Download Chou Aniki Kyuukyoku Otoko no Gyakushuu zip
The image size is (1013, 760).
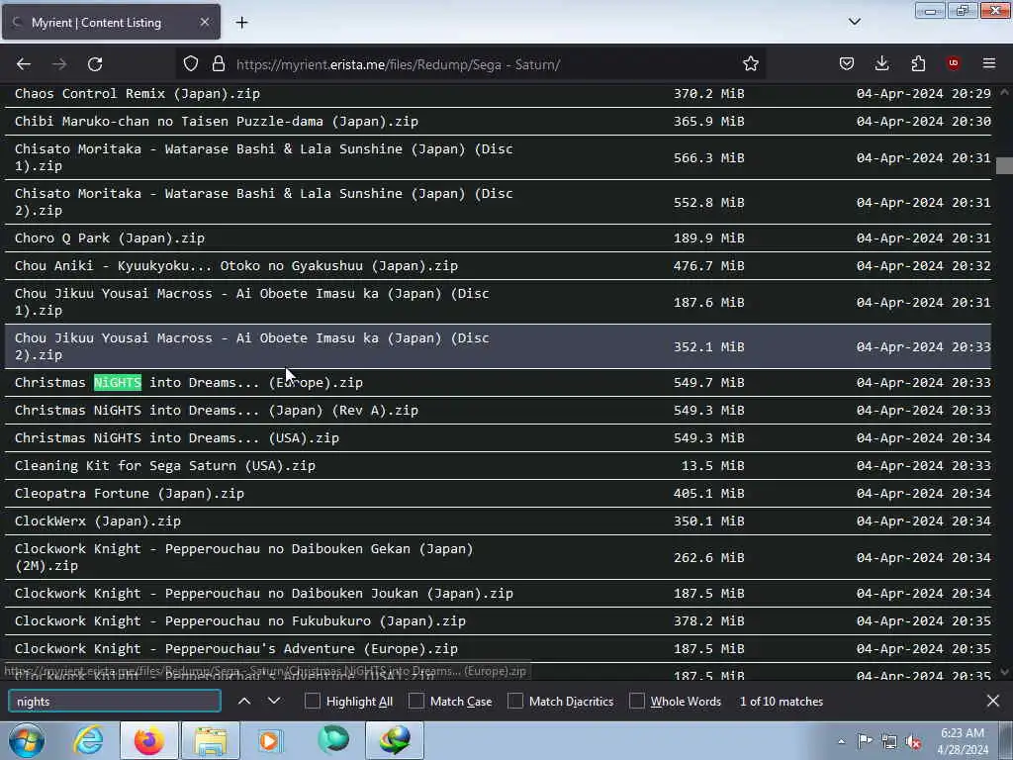[236, 265]
